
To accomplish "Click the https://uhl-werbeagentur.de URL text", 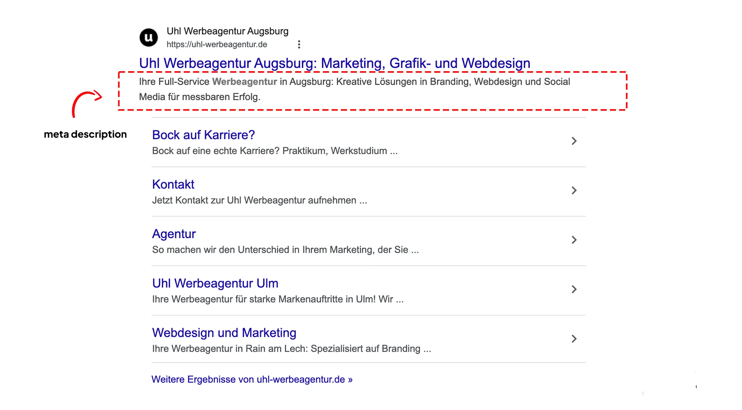I will tap(217, 44).
